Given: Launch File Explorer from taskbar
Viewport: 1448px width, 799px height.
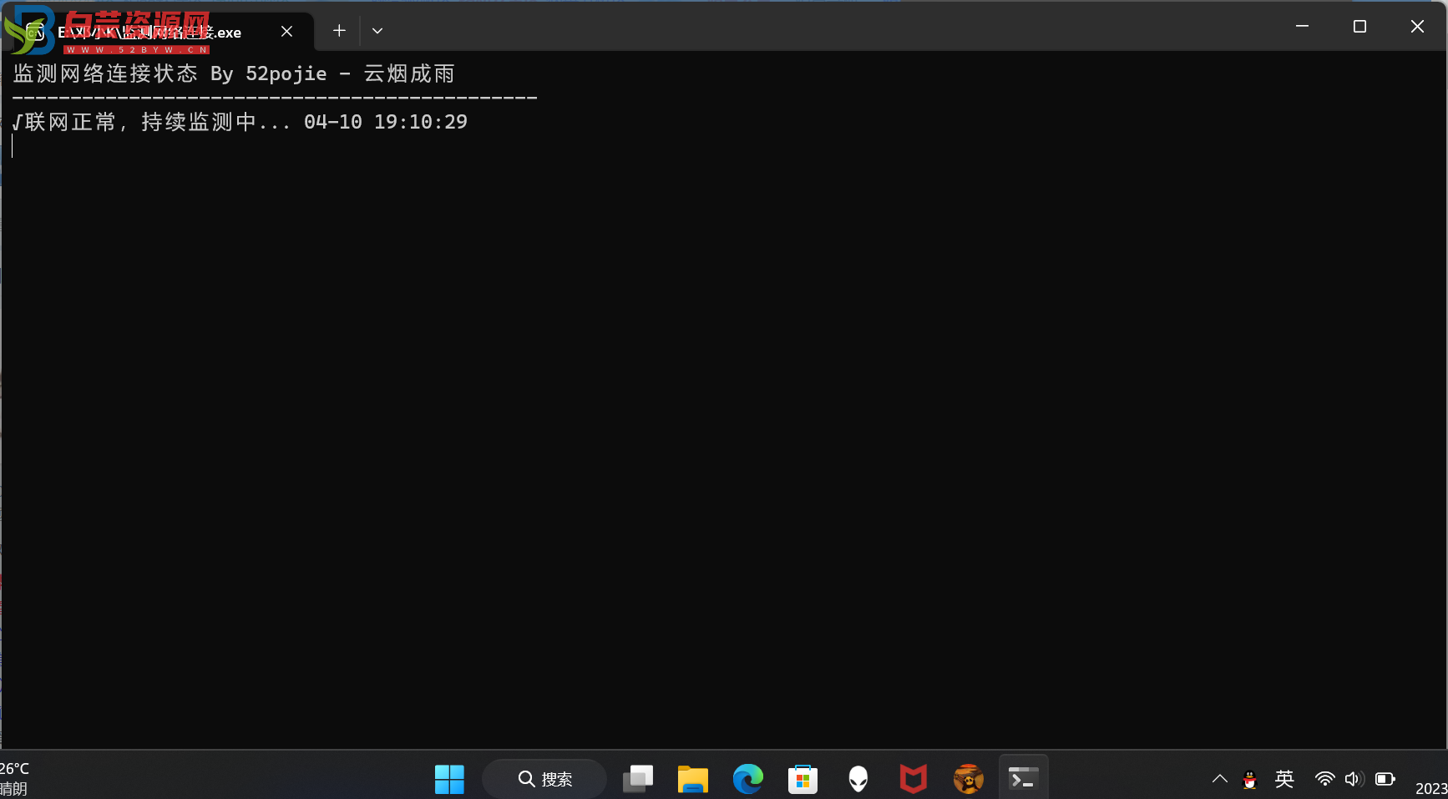Looking at the screenshot, I should pos(693,779).
